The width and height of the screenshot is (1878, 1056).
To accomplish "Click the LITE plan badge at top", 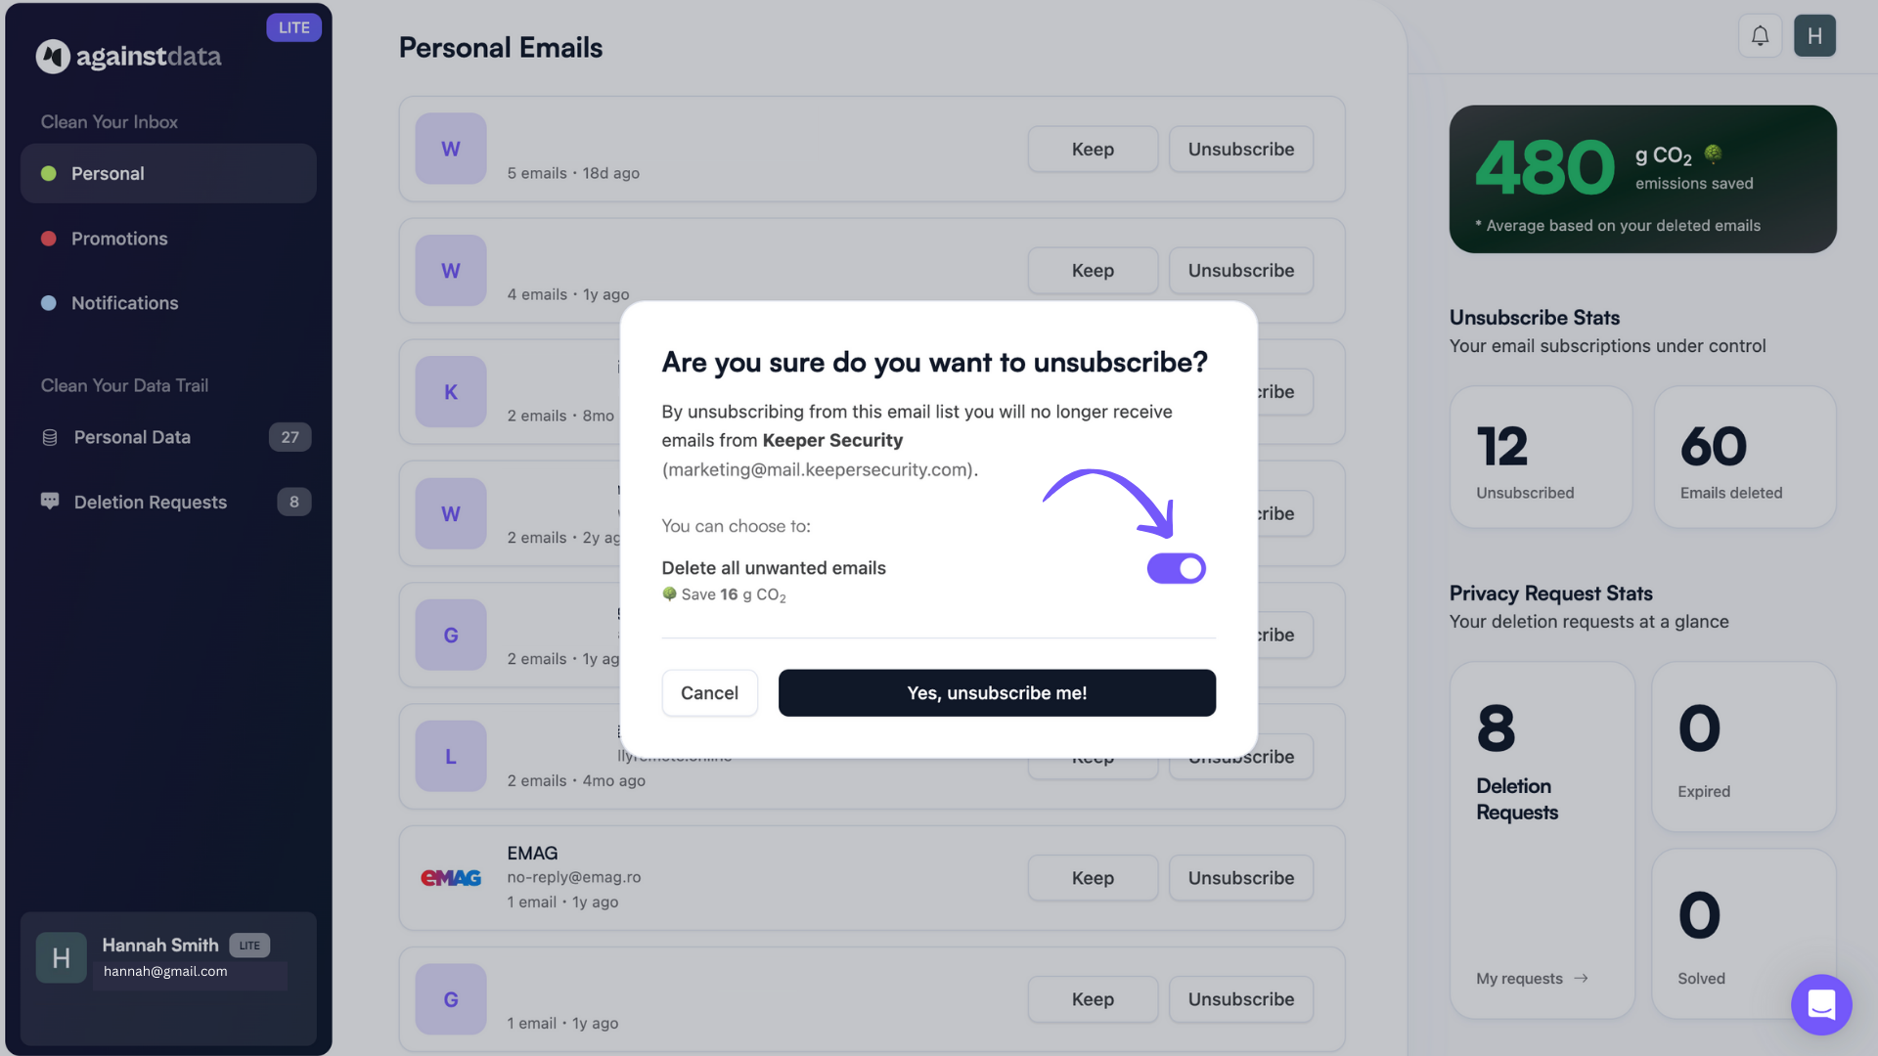I will pos(293,27).
